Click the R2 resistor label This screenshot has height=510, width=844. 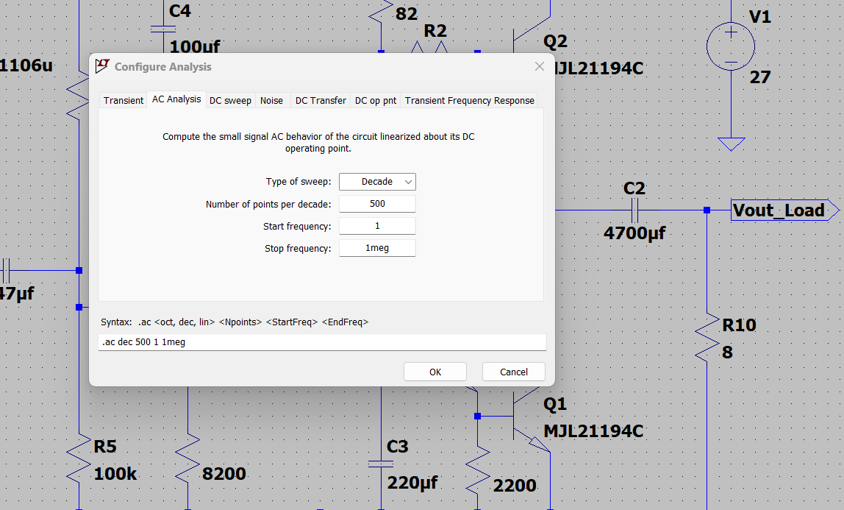click(435, 31)
